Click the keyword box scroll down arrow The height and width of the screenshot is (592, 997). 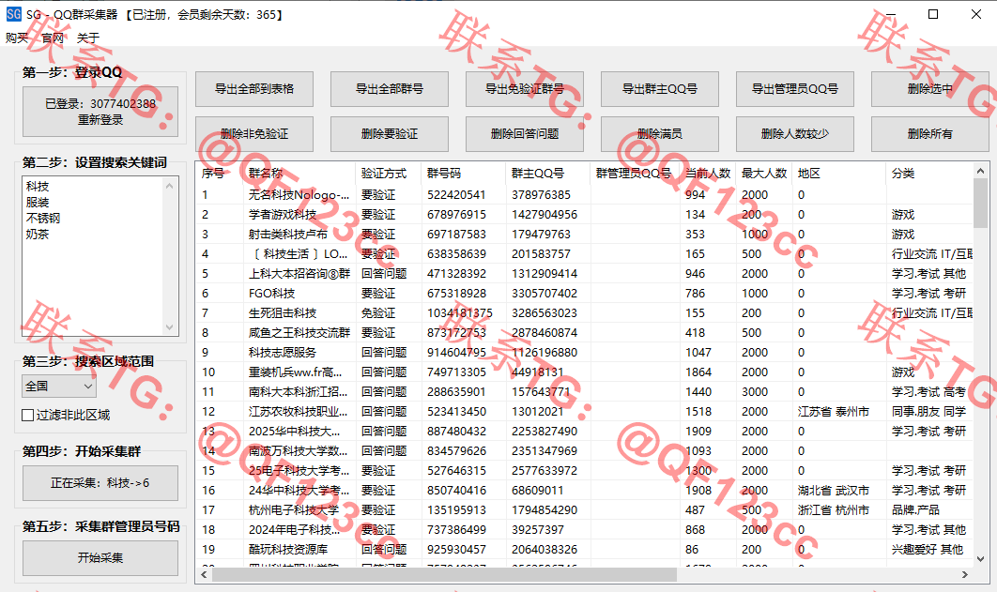170,327
